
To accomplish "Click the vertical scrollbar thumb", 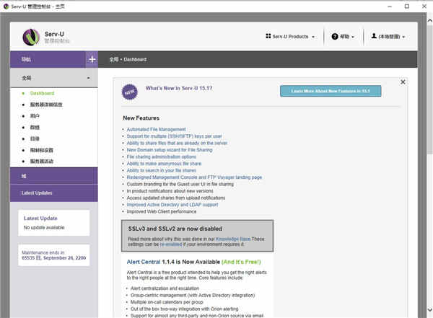I will click(429, 88).
